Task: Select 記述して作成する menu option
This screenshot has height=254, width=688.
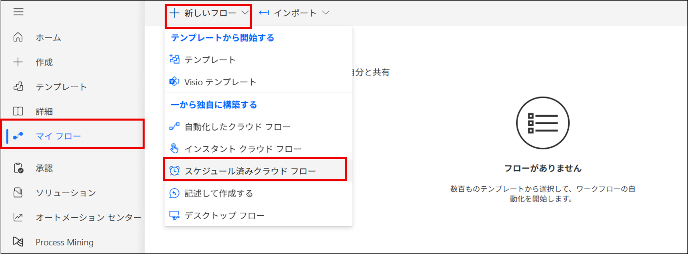Action: click(x=219, y=193)
